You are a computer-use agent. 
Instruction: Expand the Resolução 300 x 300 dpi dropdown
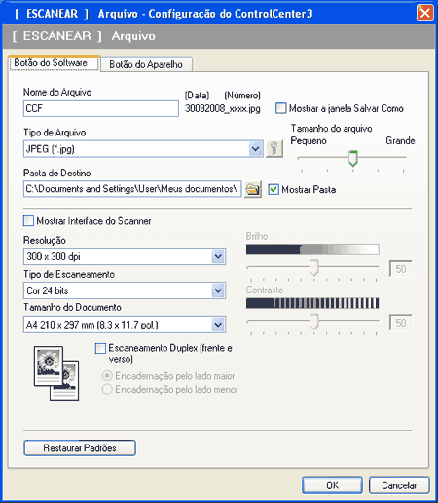point(218,256)
